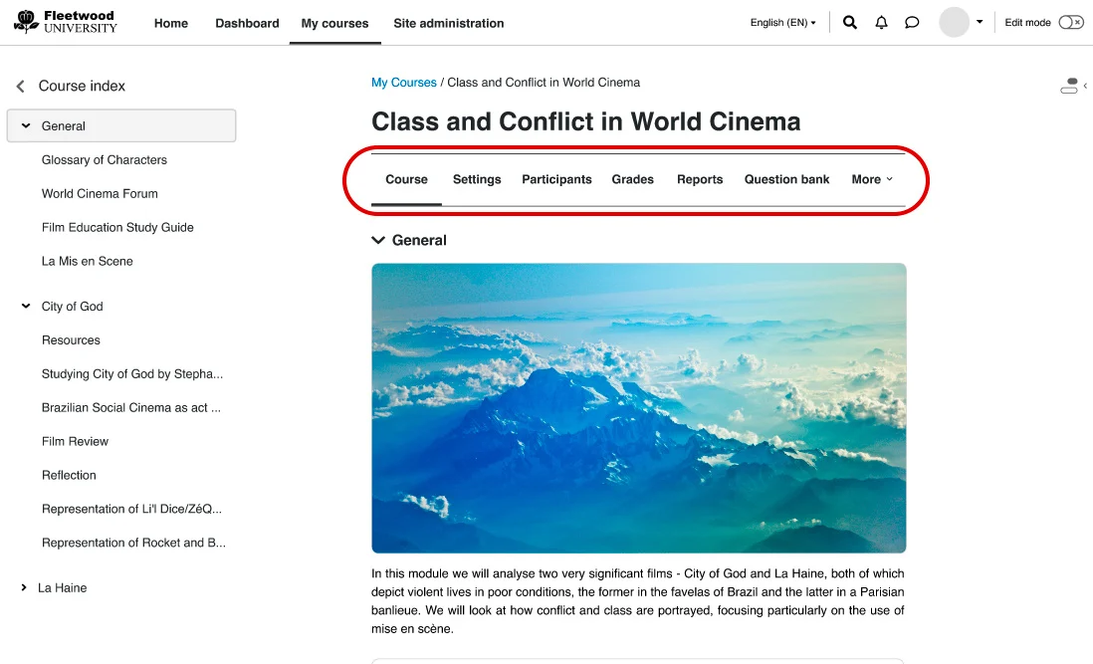Screen dimensions: 1093x664
Task: Toggle Edit mode switch
Action: 1071,22
